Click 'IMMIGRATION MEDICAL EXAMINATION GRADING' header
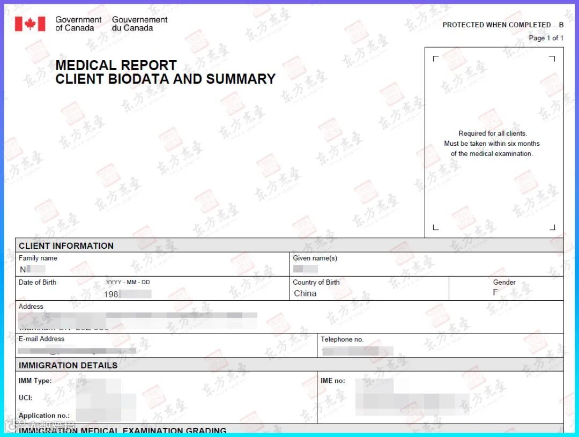Screen dimensions: 579x437 coord(123,431)
